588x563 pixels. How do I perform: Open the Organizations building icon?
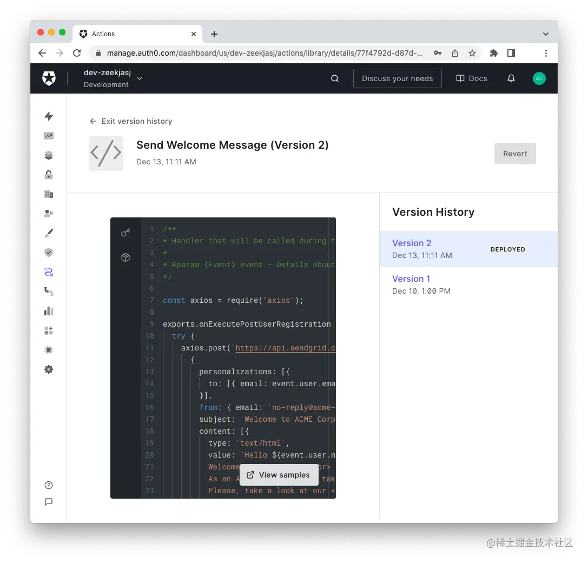(x=49, y=194)
